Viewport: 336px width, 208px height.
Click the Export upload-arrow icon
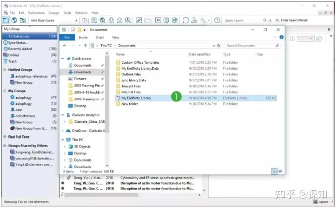tap(119, 20)
